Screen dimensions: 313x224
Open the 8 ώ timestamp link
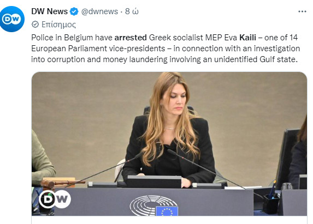(132, 11)
